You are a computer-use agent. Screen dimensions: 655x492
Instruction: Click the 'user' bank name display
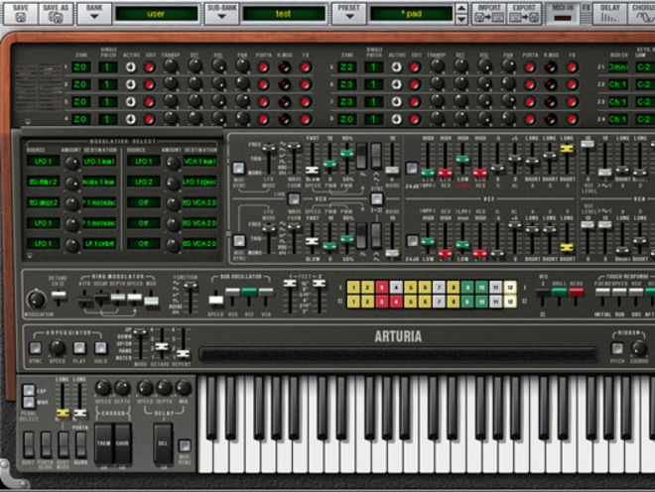[x=156, y=14]
